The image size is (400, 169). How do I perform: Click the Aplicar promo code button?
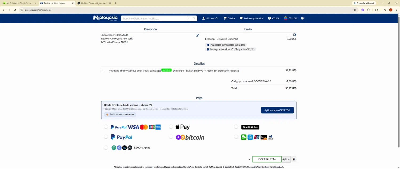(286, 159)
